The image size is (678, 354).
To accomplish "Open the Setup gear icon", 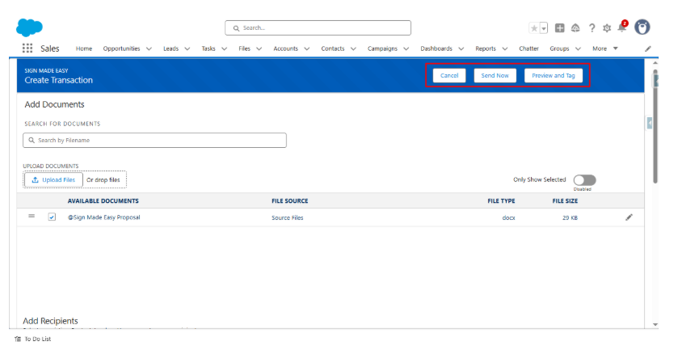I will [607, 28].
